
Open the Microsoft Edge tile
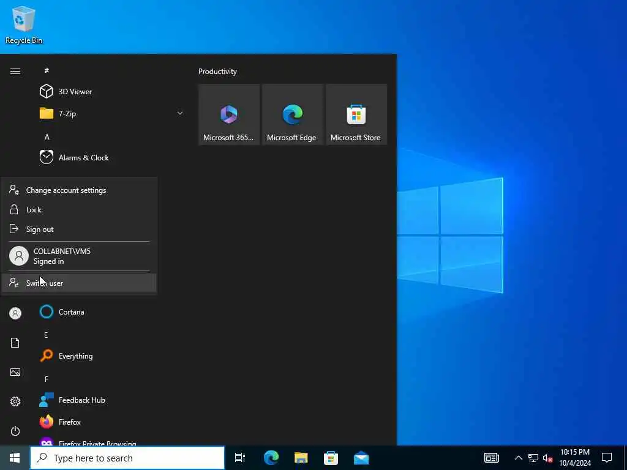[292, 114]
